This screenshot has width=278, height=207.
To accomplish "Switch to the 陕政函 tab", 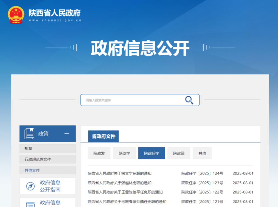I will pyautogui.click(x=179, y=153).
